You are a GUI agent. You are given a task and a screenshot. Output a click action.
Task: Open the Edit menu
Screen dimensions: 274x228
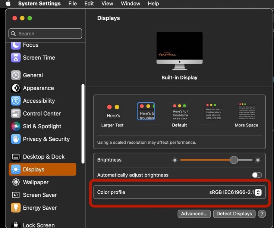89,3
